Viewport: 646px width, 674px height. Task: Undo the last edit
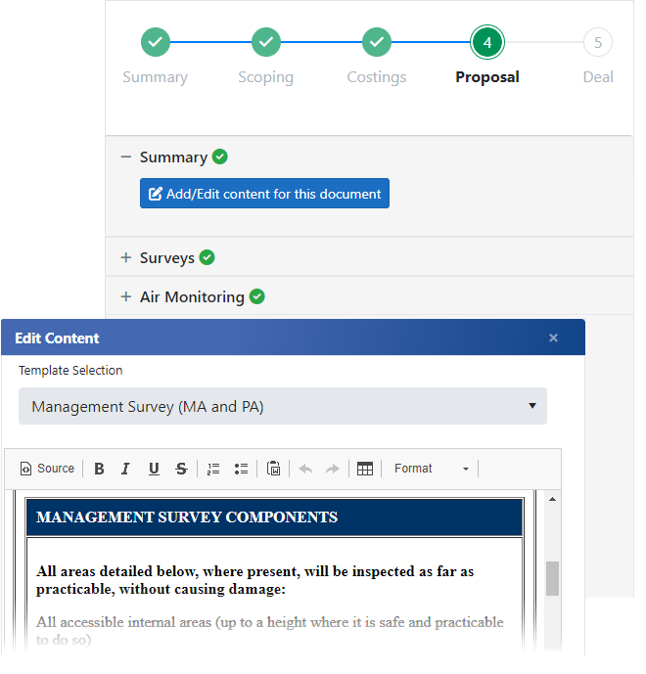[305, 469]
